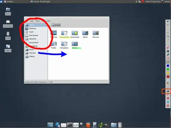171x128 pixels.
Task: Open the Ardesia info icon
Action: pos(168,102)
